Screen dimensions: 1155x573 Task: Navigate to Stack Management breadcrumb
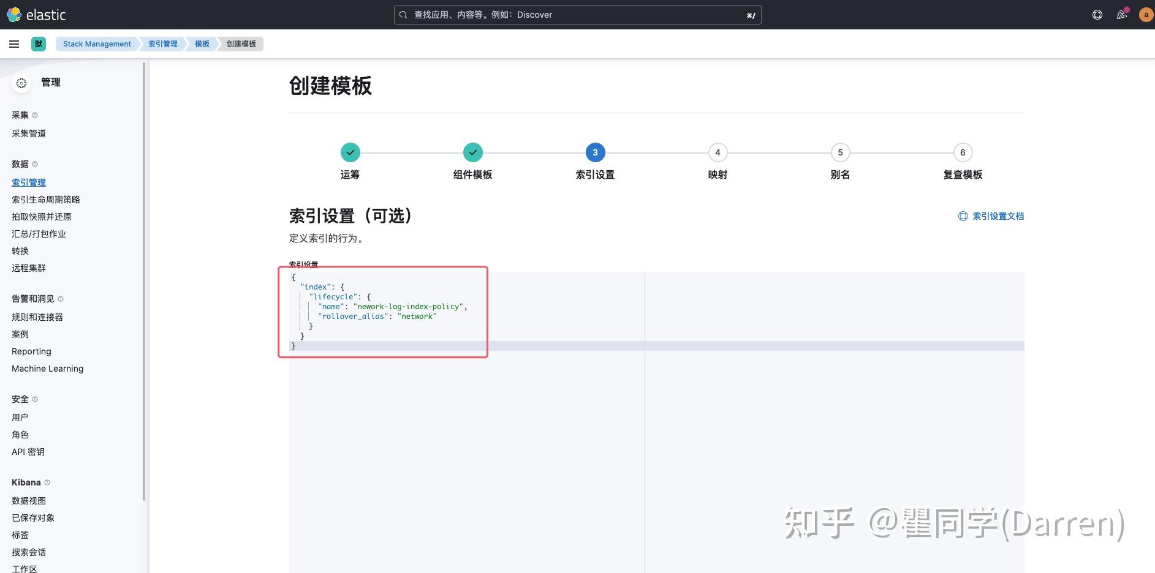coord(96,43)
